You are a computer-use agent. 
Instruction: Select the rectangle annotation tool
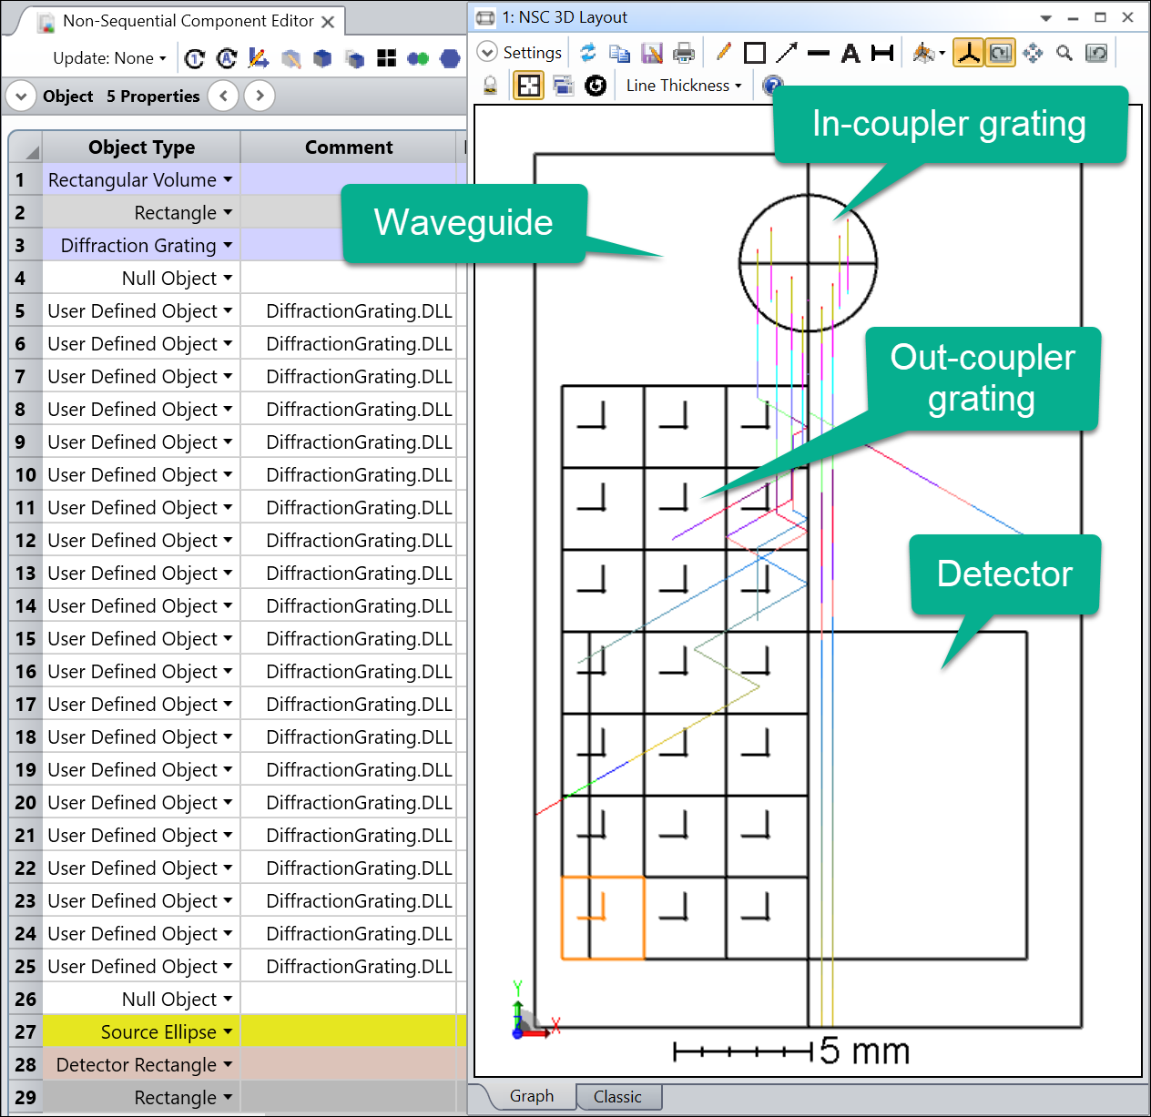(755, 53)
